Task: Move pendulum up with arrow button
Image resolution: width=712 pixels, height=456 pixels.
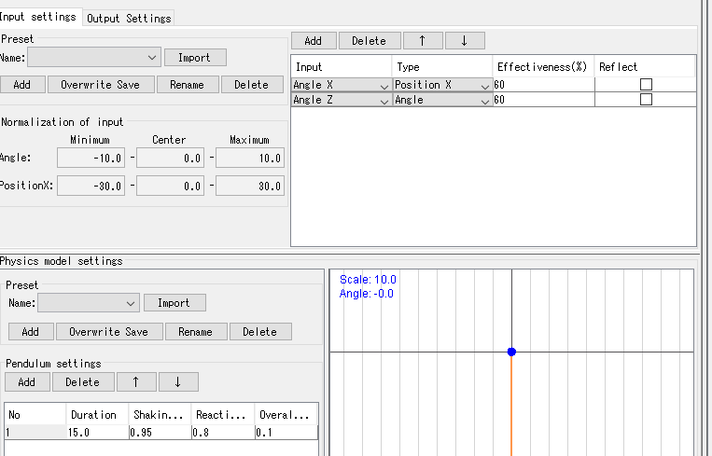Action: coord(136,382)
